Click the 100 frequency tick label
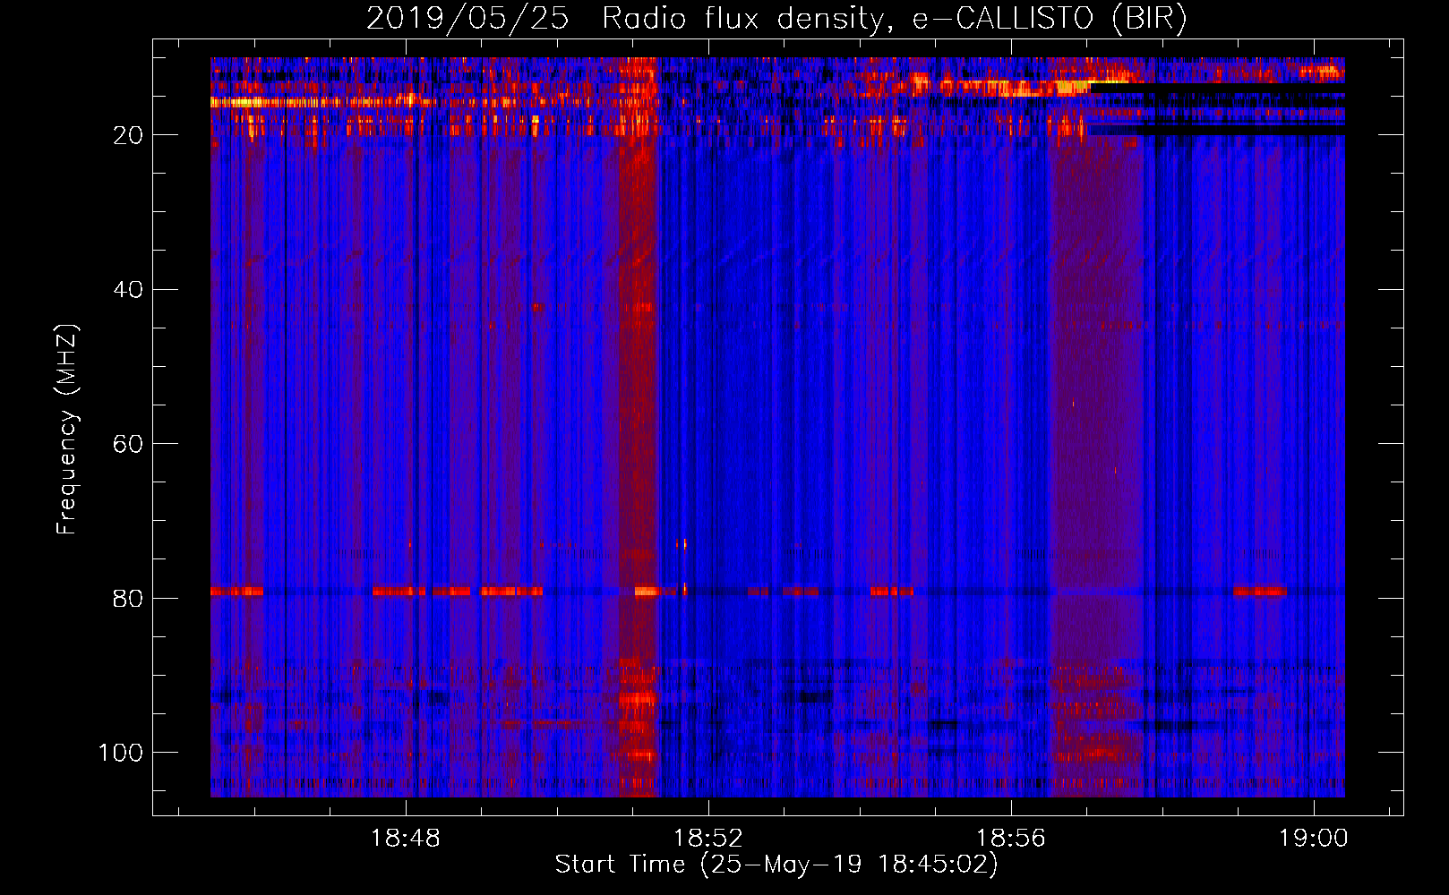The width and height of the screenshot is (1449, 895). (121, 753)
